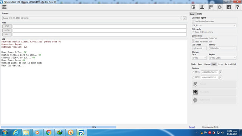Select the Service RPMB tab
This screenshot has height=136, width=242.
point(230,64)
